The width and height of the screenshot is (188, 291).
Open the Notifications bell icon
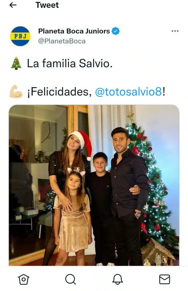[x=117, y=279]
